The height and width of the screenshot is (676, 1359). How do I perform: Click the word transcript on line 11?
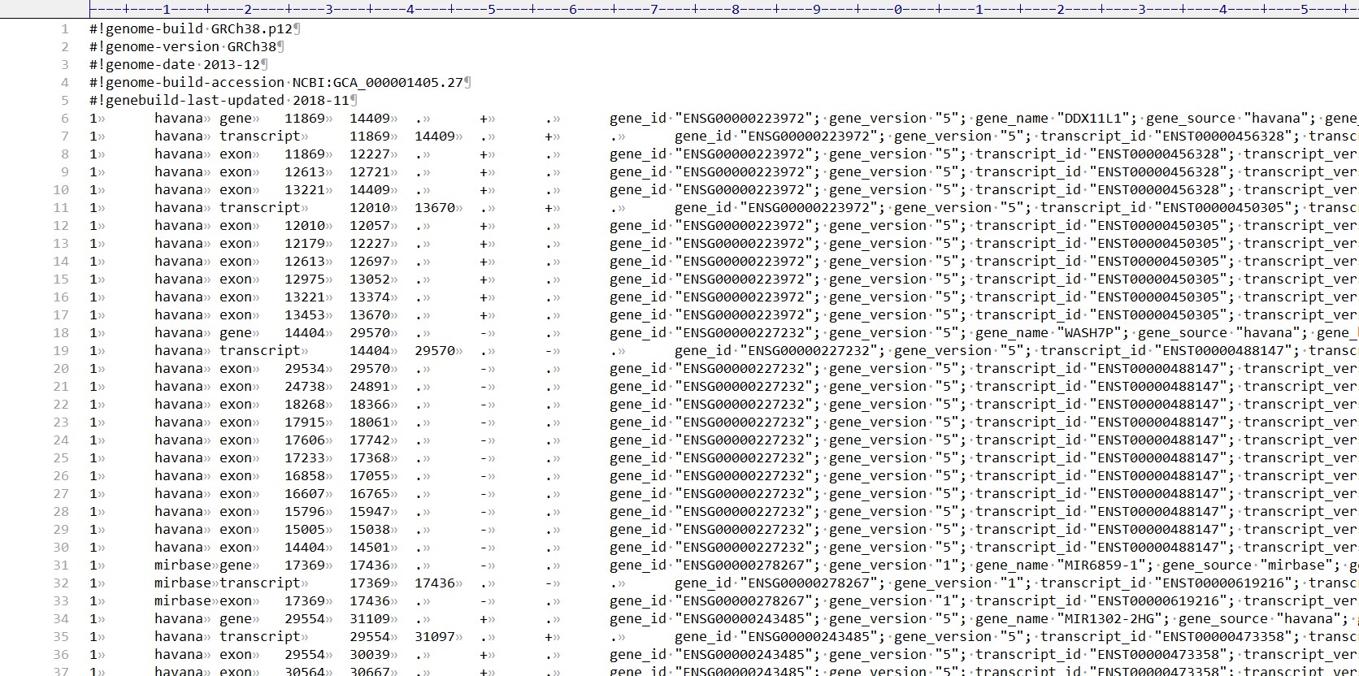[x=259, y=208]
